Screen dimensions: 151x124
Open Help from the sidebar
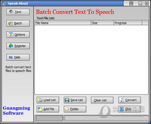point(18,57)
